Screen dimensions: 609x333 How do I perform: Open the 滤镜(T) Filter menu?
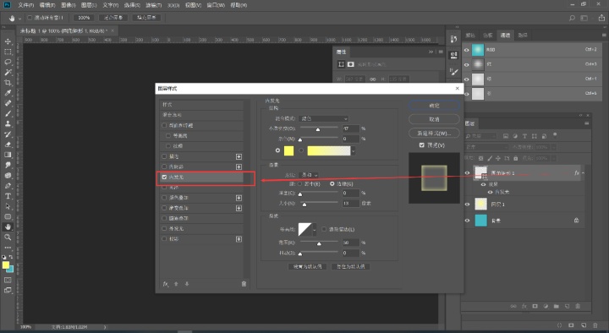click(x=153, y=5)
